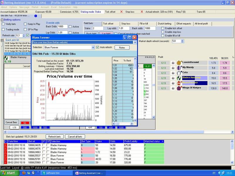
Task: Click blue 300 stake button
Action: click(25, 128)
